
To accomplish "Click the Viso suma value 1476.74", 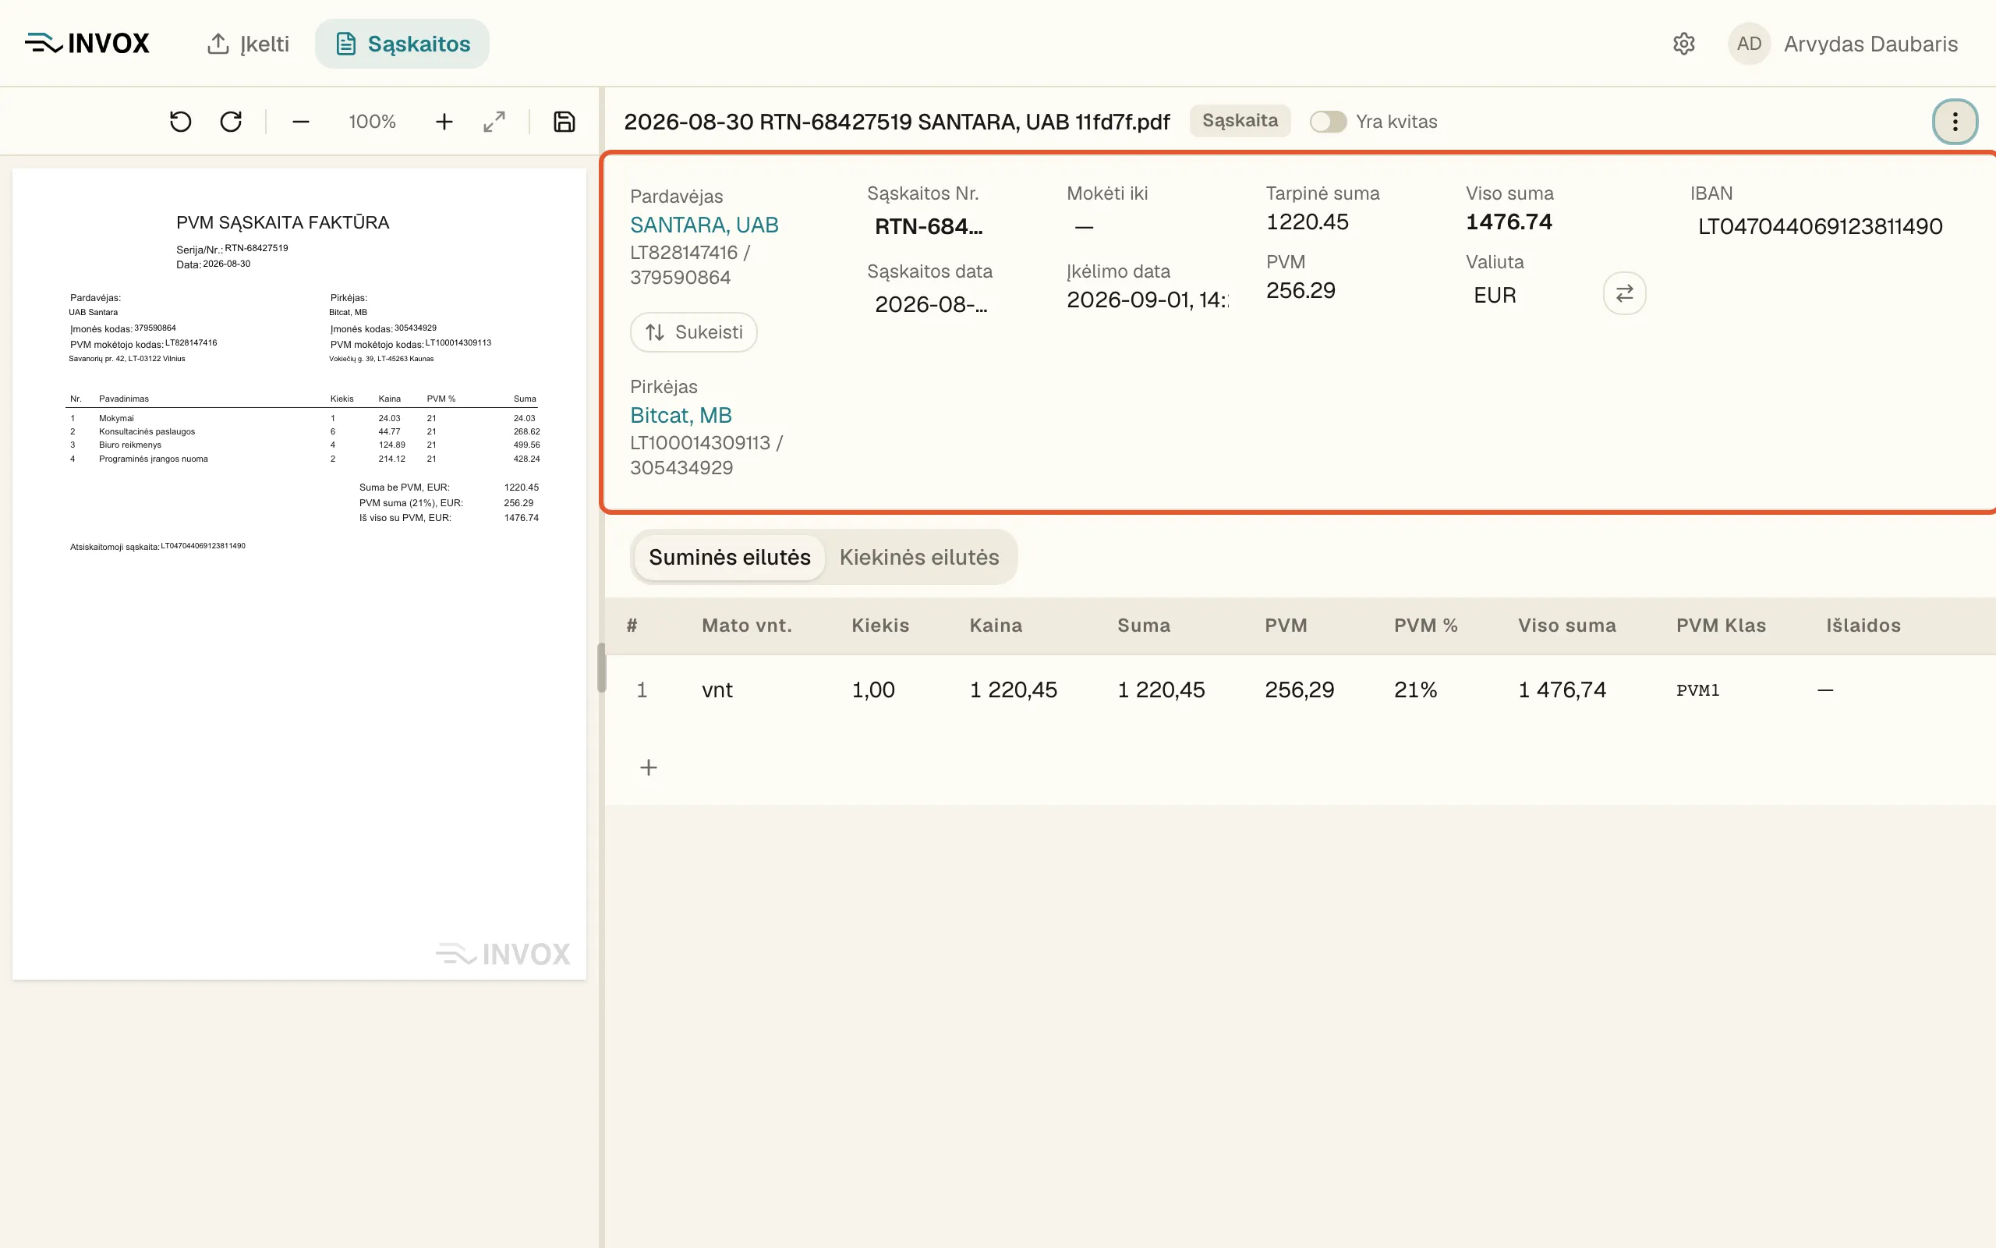I will click(x=1509, y=222).
